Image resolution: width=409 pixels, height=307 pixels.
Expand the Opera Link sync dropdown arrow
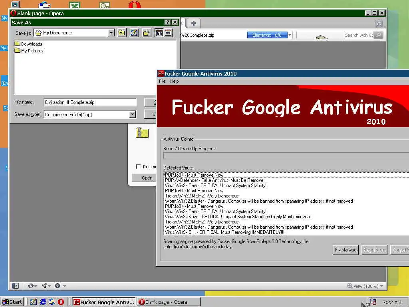click(36, 286)
